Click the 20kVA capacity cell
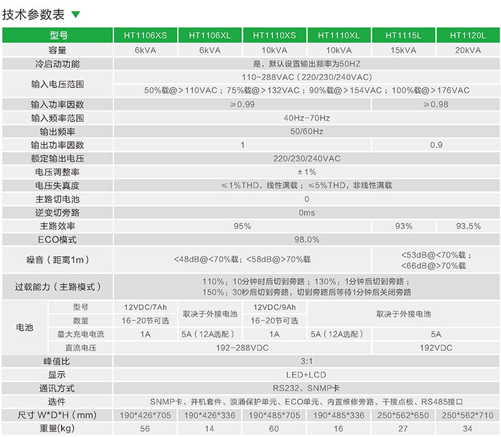This screenshot has width=501, height=437. 468,50
